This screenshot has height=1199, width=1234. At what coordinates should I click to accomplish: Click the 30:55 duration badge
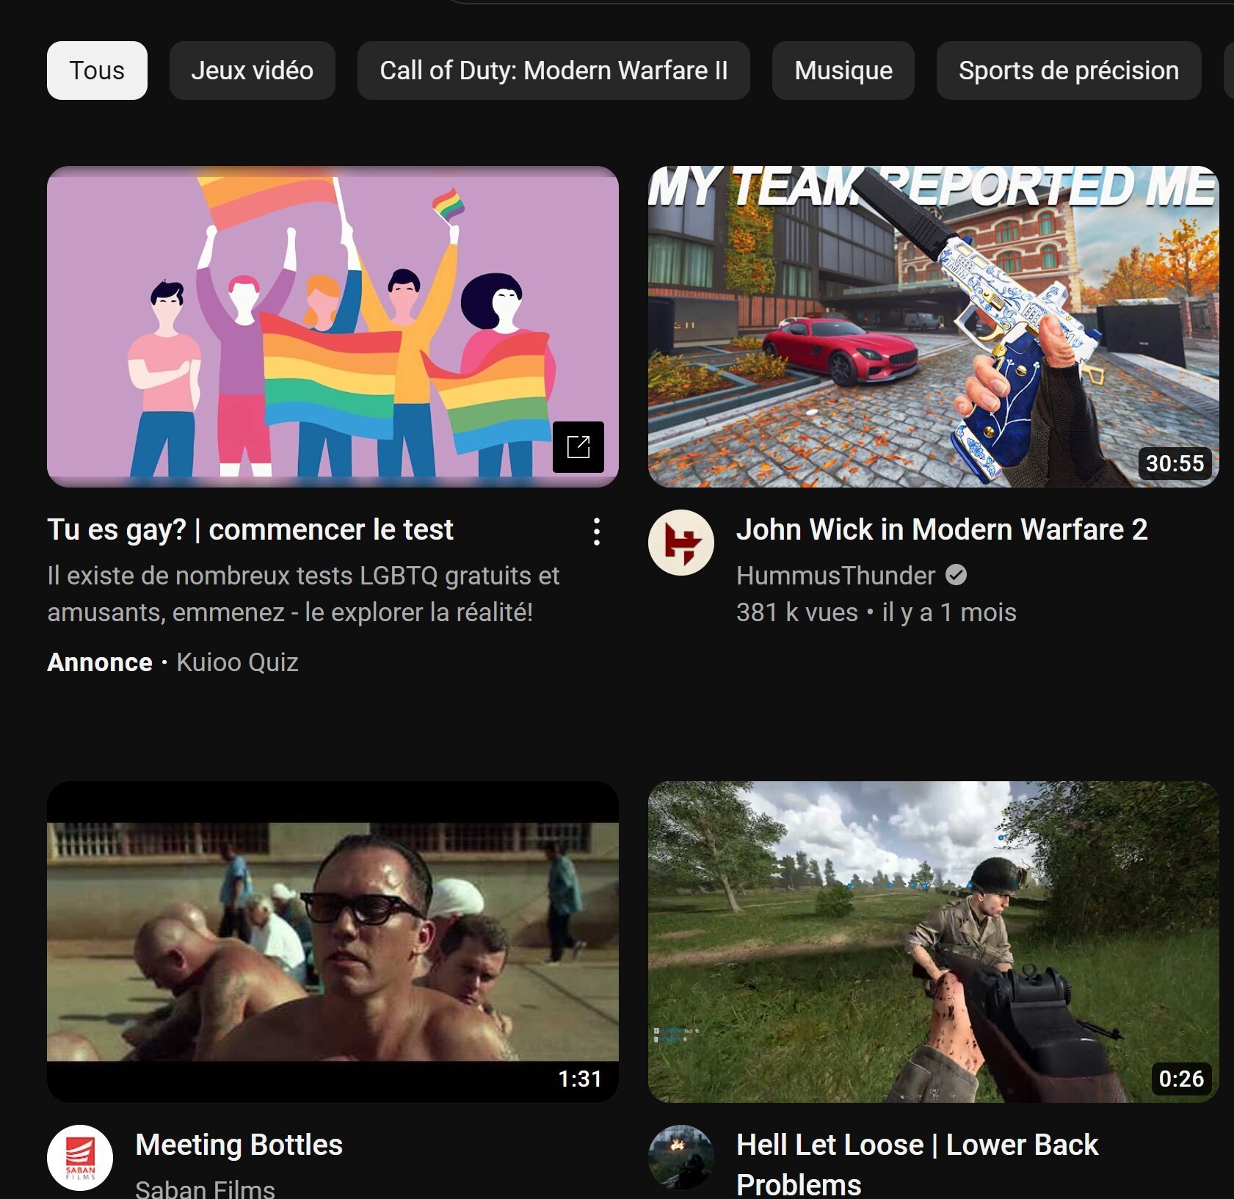point(1175,463)
